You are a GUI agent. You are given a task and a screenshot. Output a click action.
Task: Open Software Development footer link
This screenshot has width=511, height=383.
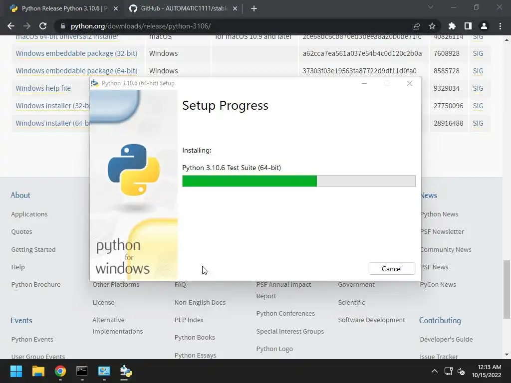(x=371, y=320)
